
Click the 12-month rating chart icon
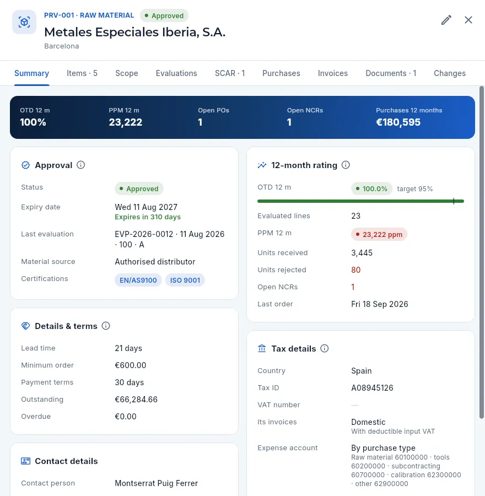coord(262,165)
